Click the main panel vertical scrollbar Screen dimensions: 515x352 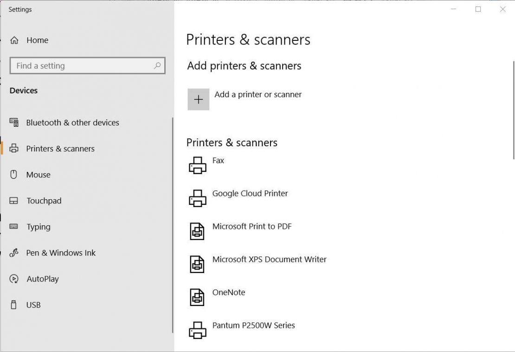click(513, 110)
